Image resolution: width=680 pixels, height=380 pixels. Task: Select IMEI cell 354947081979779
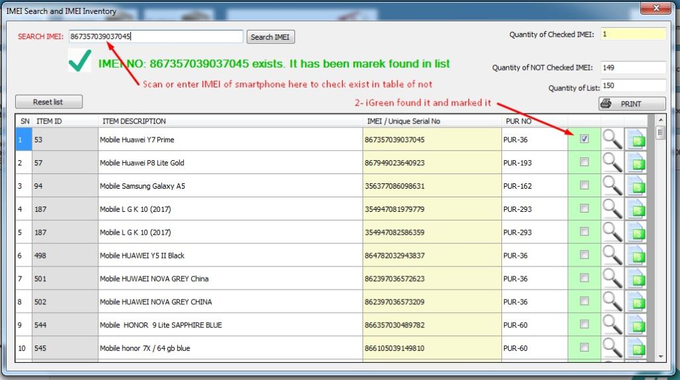click(x=432, y=209)
